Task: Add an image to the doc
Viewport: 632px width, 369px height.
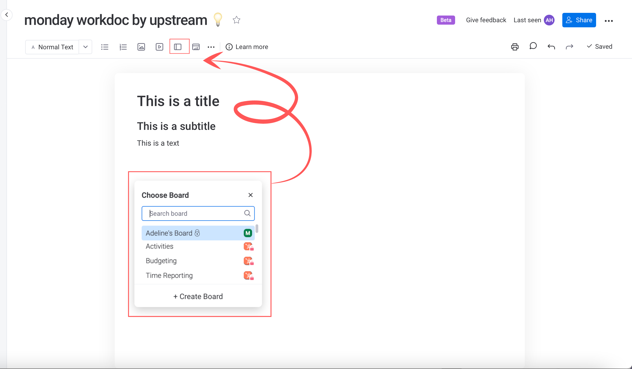Action: pyautogui.click(x=141, y=47)
